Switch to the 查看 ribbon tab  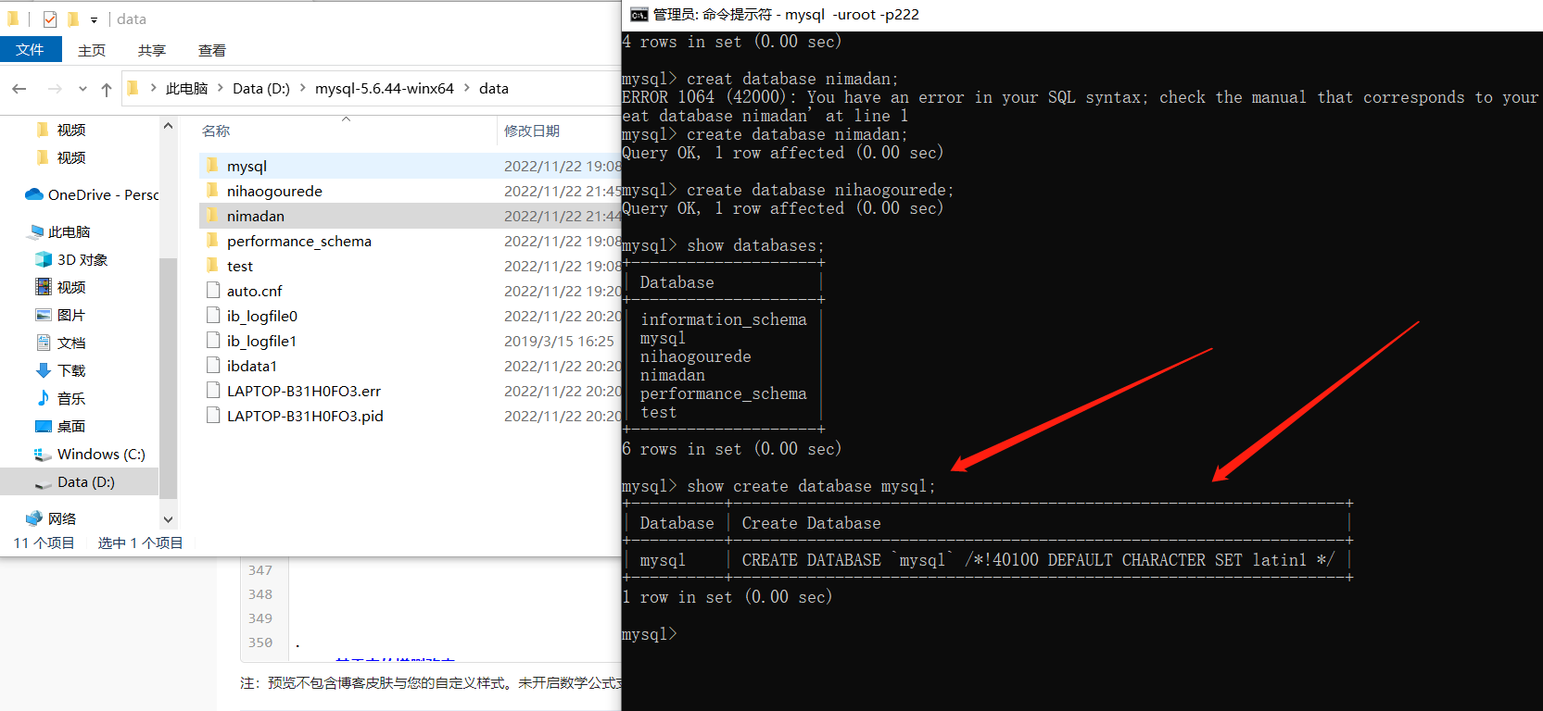tap(212, 50)
